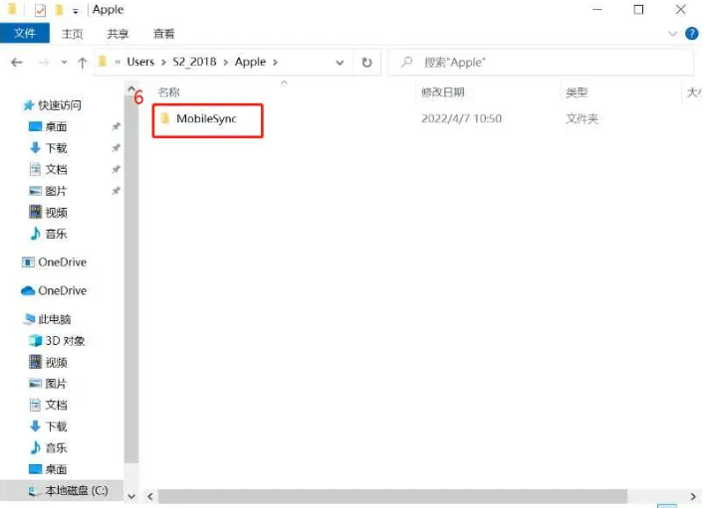Click the horizontal scrollbar right arrow
The width and height of the screenshot is (709, 508).
pos(693,497)
